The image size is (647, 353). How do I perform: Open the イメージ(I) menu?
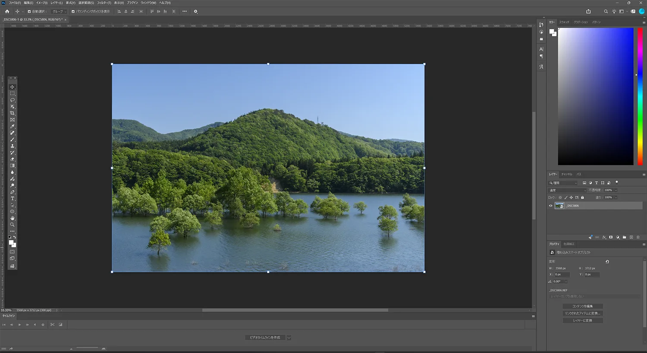pos(41,3)
